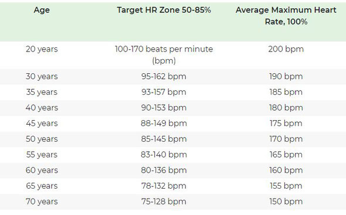Click the Average Maximum Heart Rate header

[286, 16]
